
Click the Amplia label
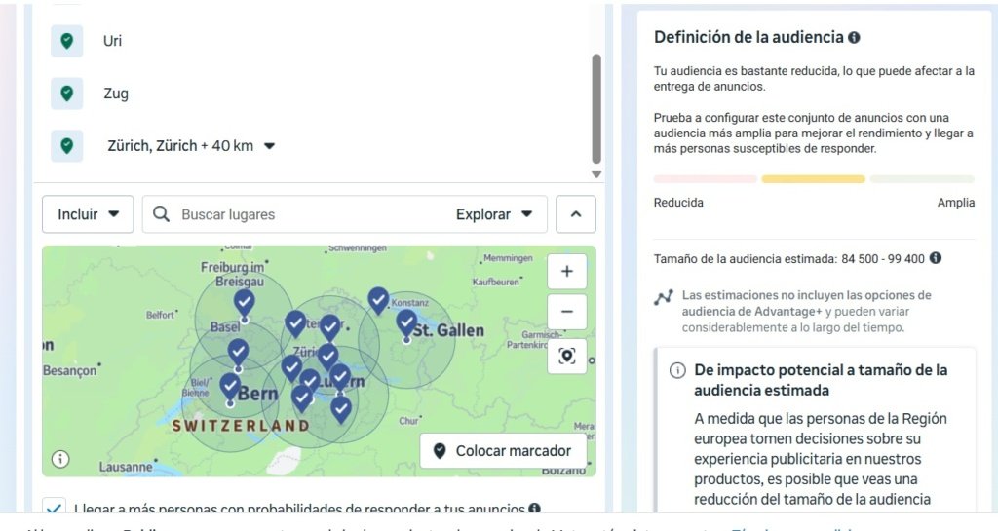pyautogui.click(x=956, y=203)
